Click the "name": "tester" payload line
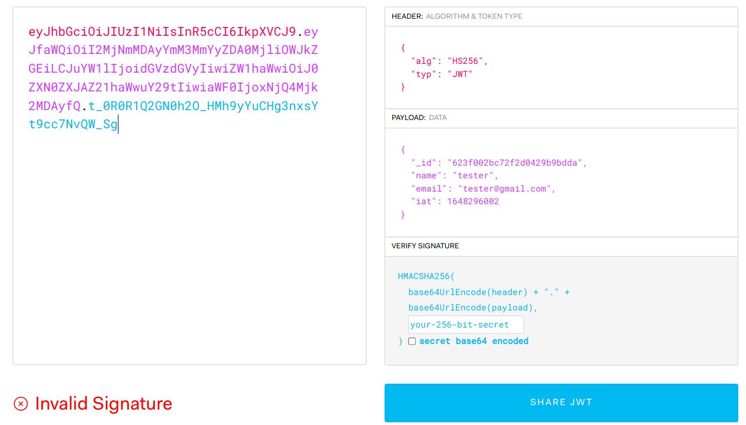 pyautogui.click(x=454, y=176)
